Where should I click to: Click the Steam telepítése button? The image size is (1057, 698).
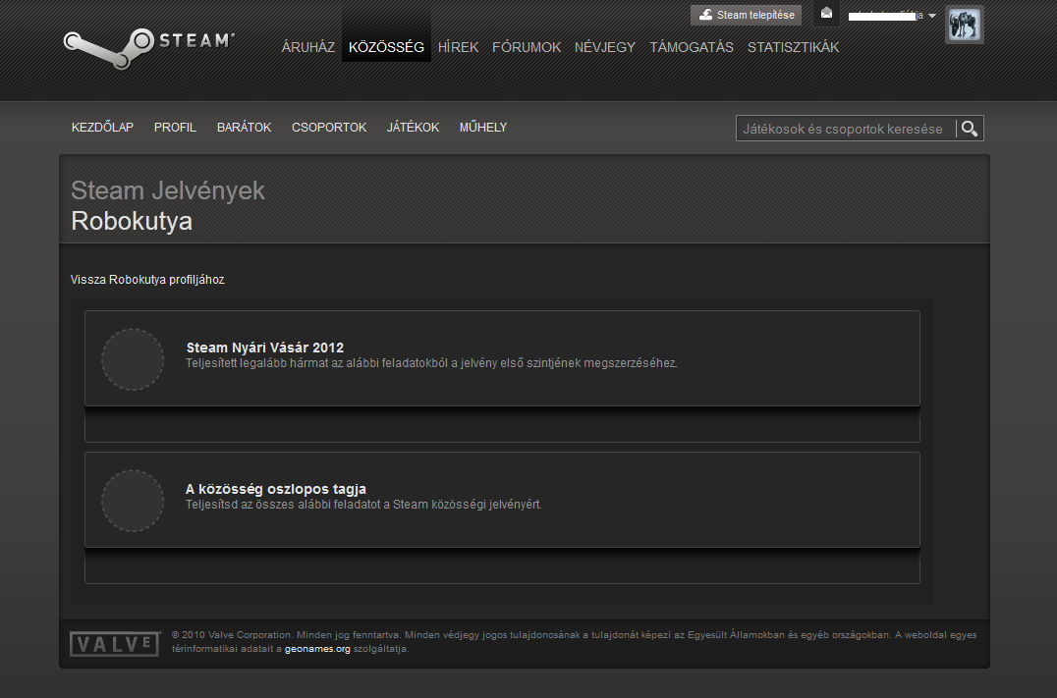746,15
